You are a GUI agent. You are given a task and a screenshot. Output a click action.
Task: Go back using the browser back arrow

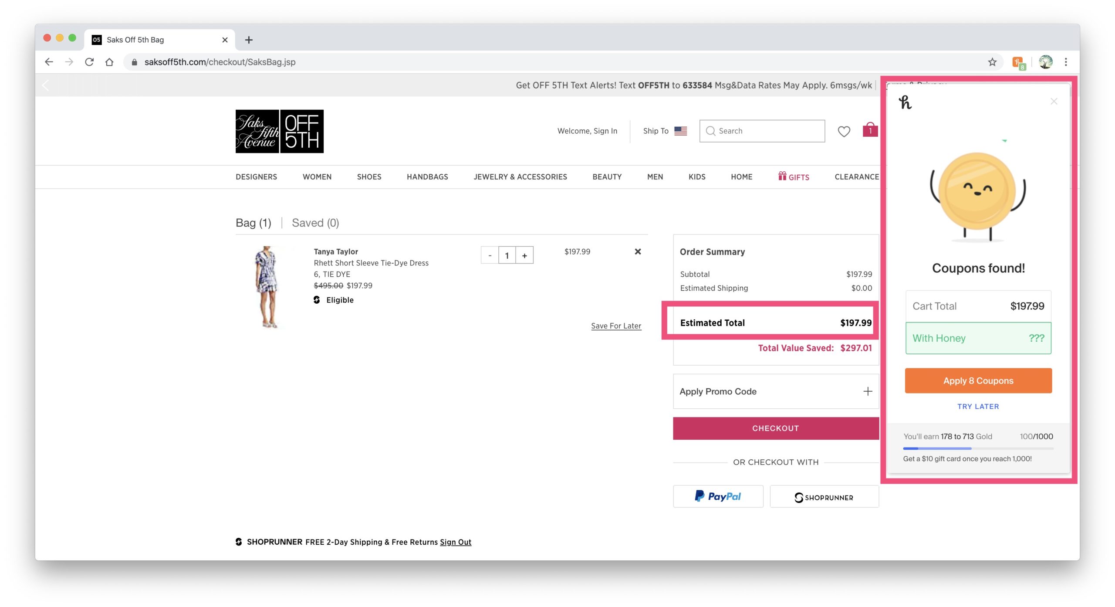[49, 62]
